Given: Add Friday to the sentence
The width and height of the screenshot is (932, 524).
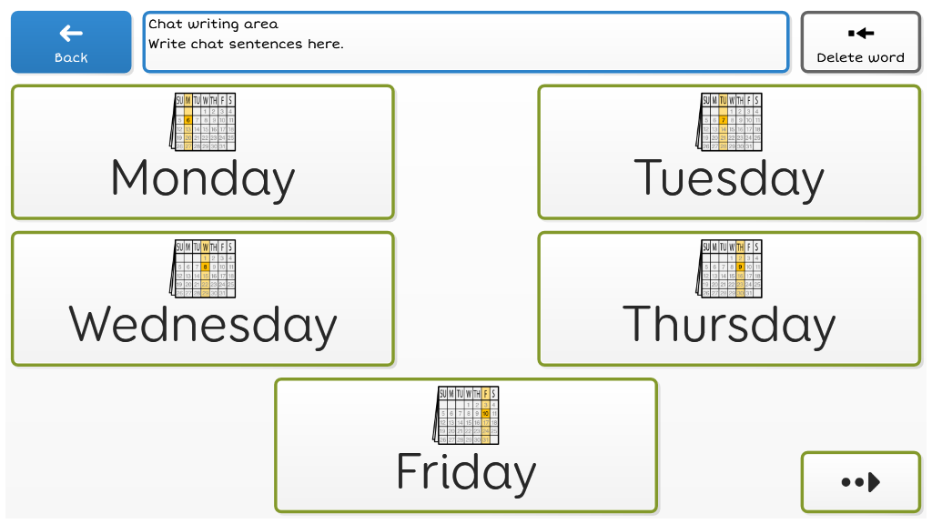Looking at the screenshot, I should [466, 471].
